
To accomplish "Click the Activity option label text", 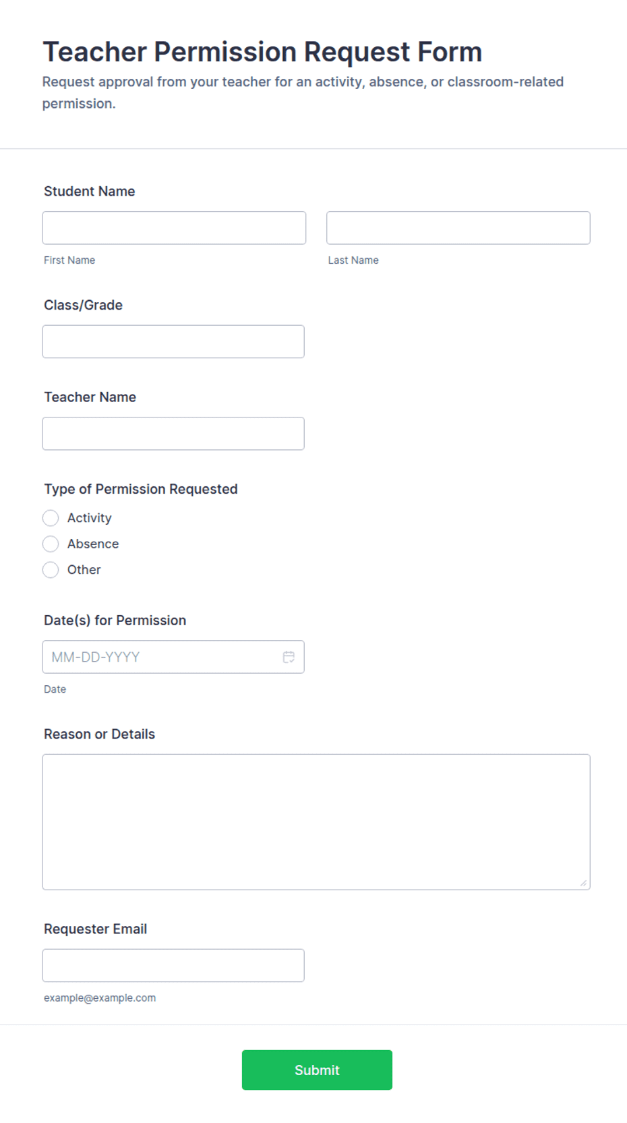I will click(90, 518).
